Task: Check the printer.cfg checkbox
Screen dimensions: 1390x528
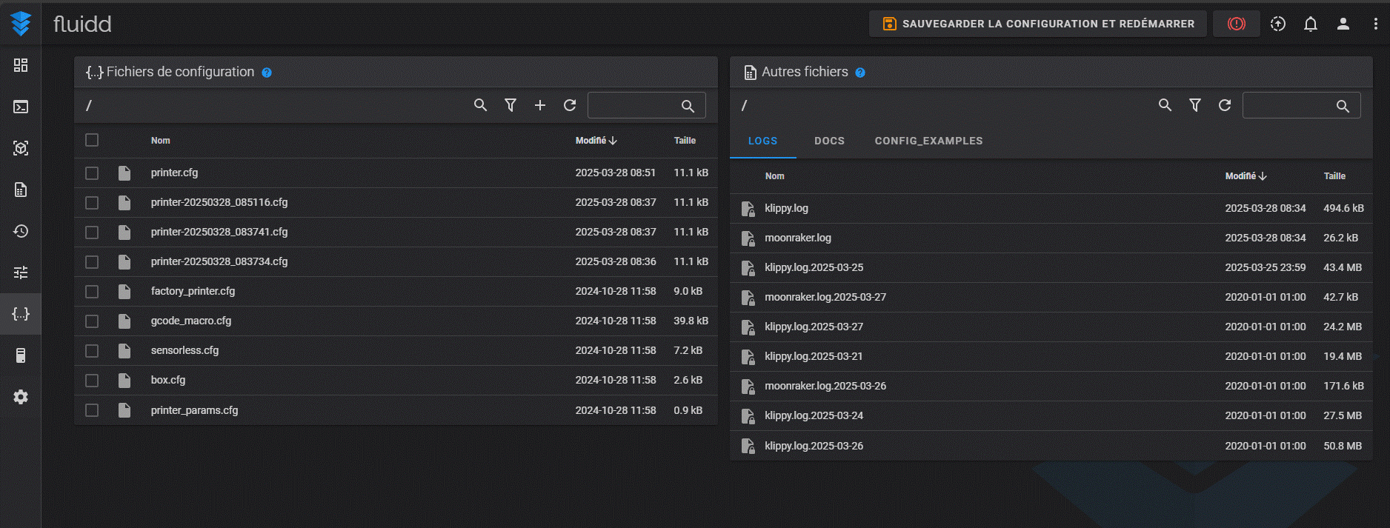Action: tap(92, 173)
